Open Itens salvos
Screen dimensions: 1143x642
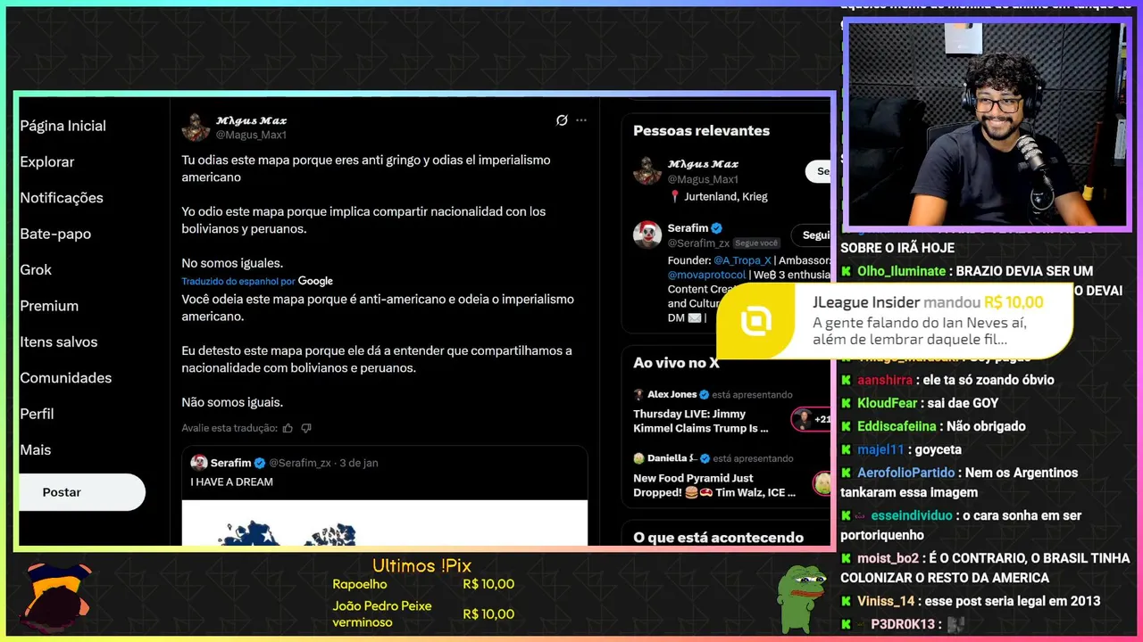click(59, 342)
